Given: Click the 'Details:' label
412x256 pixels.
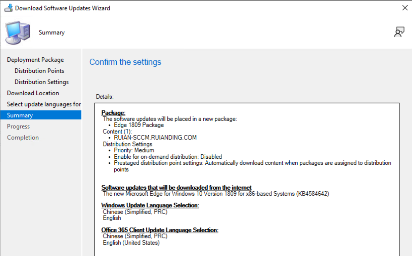Looking at the screenshot, I should click(x=105, y=97).
